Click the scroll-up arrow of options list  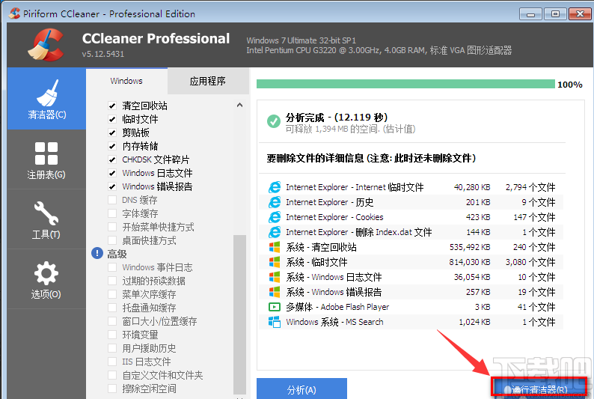click(x=240, y=106)
